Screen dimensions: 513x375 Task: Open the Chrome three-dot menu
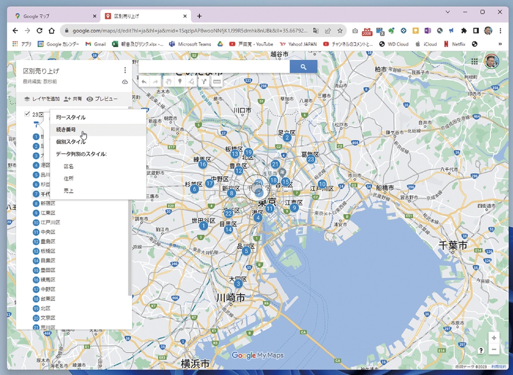tap(500, 31)
